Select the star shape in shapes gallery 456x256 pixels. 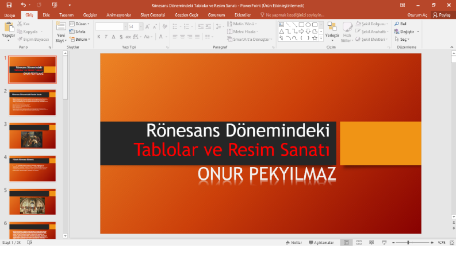[x=315, y=38]
